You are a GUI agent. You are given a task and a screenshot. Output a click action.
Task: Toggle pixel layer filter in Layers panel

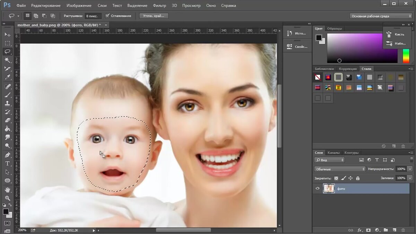(361, 160)
